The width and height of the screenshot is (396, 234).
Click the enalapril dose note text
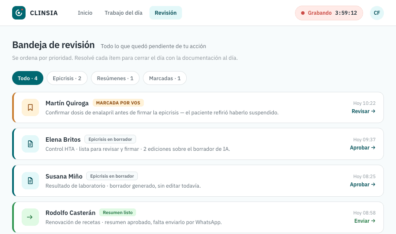(162, 113)
